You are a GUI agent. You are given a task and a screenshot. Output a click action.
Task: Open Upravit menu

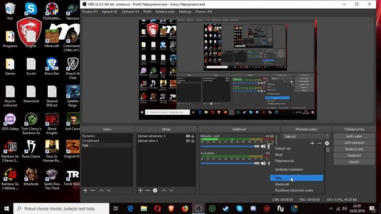tap(110, 12)
